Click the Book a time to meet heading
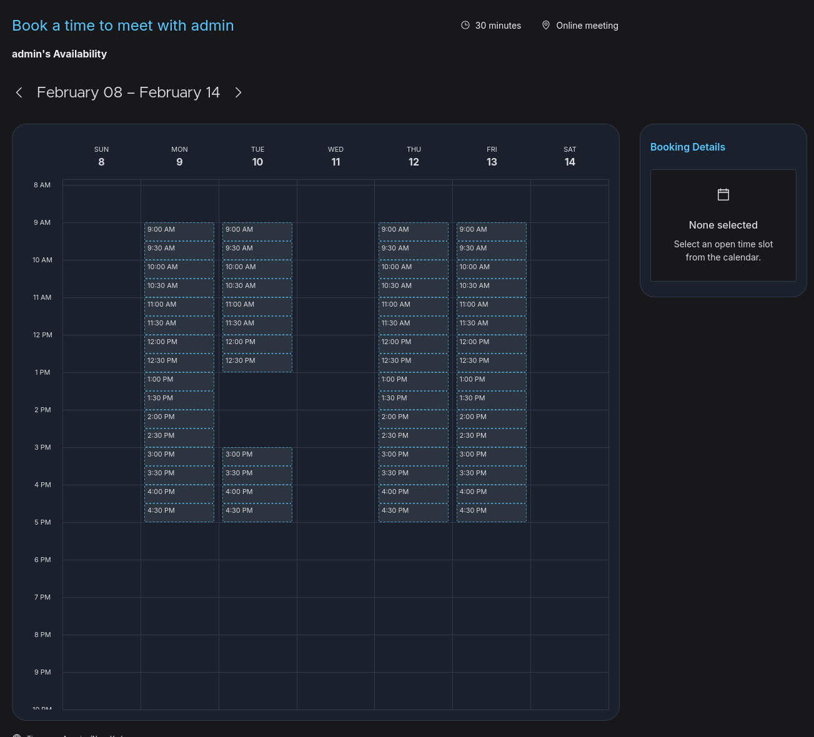The width and height of the screenshot is (814, 737). (123, 26)
